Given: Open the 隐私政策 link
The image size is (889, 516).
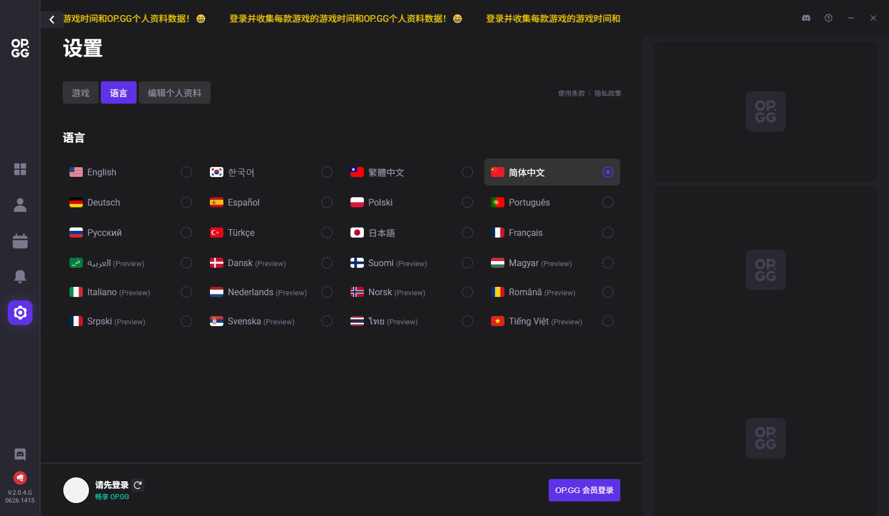Looking at the screenshot, I should pyautogui.click(x=608, y=94).
